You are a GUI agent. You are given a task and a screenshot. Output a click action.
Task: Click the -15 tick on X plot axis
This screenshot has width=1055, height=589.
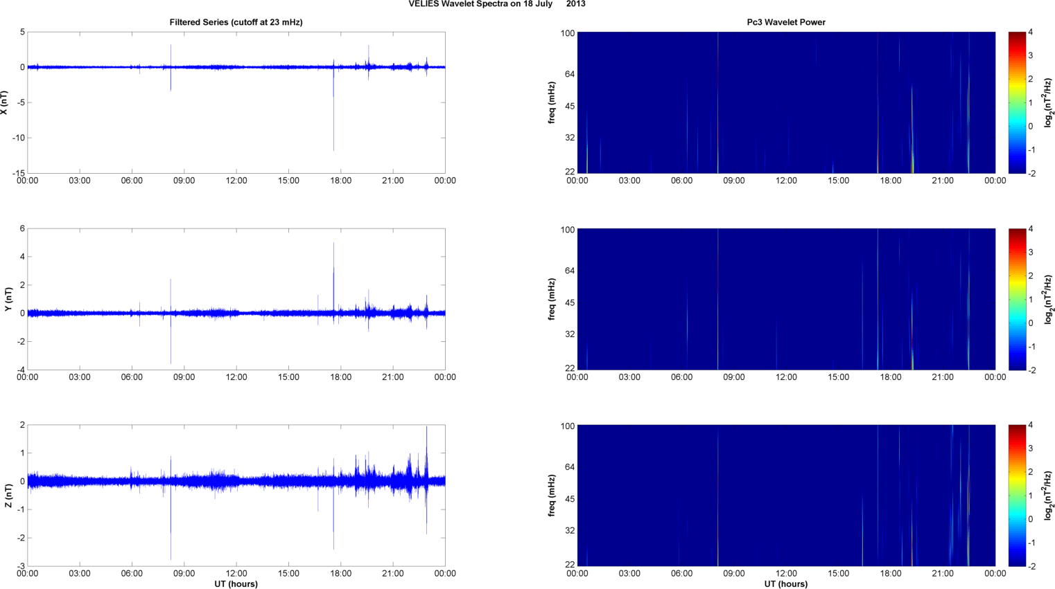click(19, 173)
